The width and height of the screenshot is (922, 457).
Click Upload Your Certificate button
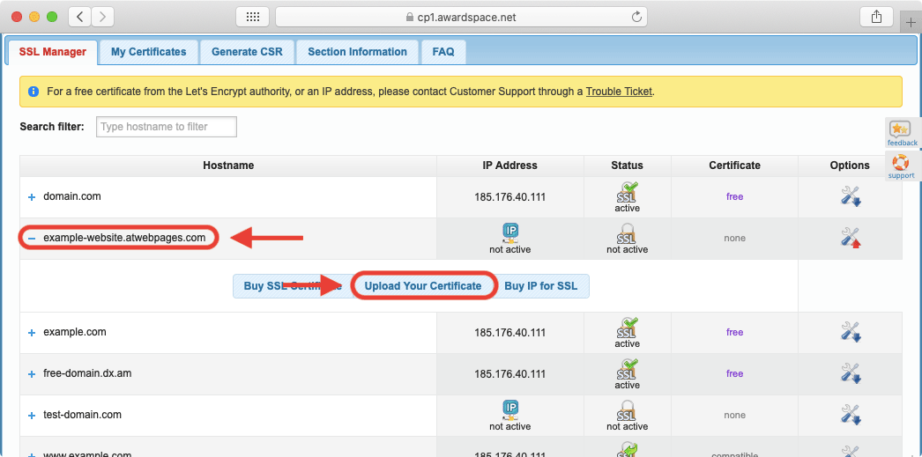(x=423, y=286)
